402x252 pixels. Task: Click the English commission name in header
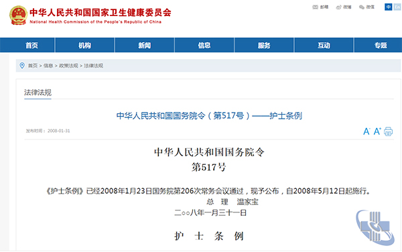click(95, 22)
